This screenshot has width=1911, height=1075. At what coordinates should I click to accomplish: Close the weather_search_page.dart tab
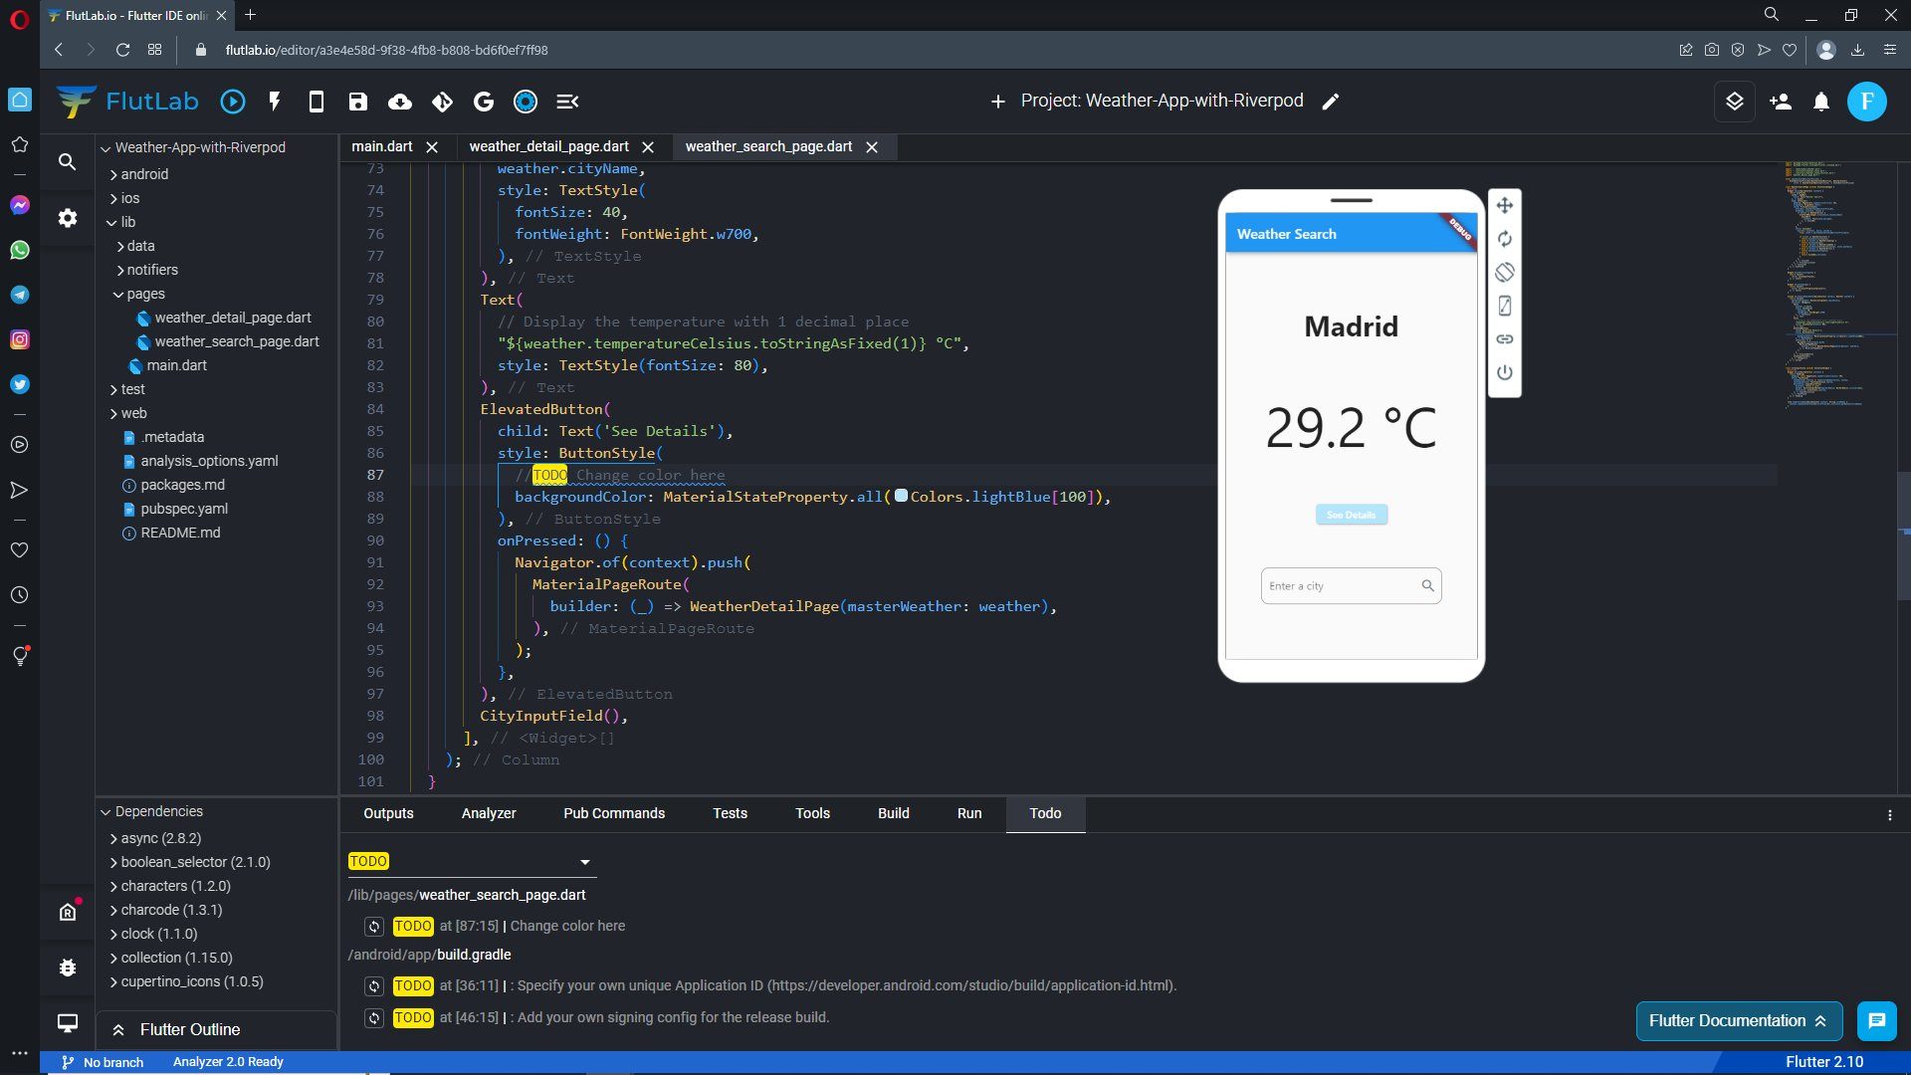click(872, 147)
